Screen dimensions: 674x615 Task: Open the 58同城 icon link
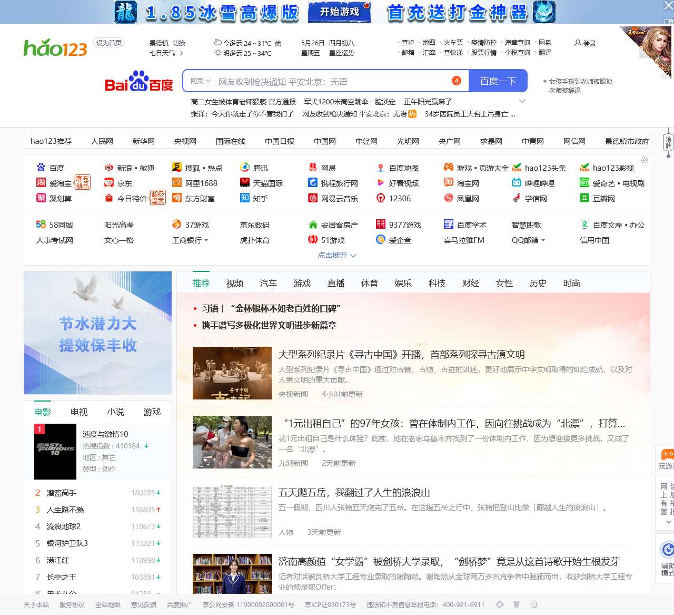click(41, 224)
